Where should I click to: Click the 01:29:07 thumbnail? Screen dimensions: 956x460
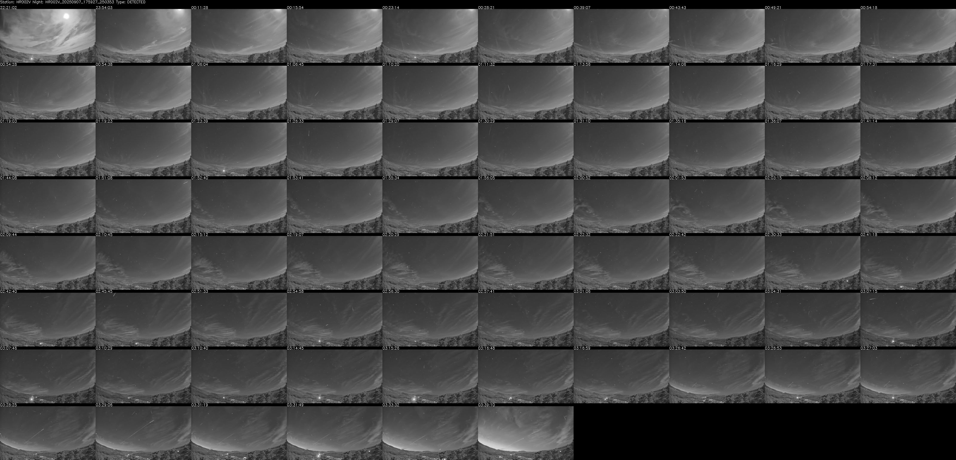tap(430, 149)
